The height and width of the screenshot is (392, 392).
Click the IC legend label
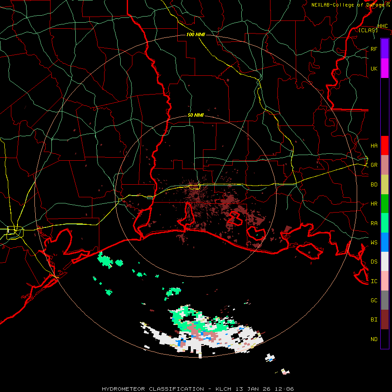[x=374, y=281]
